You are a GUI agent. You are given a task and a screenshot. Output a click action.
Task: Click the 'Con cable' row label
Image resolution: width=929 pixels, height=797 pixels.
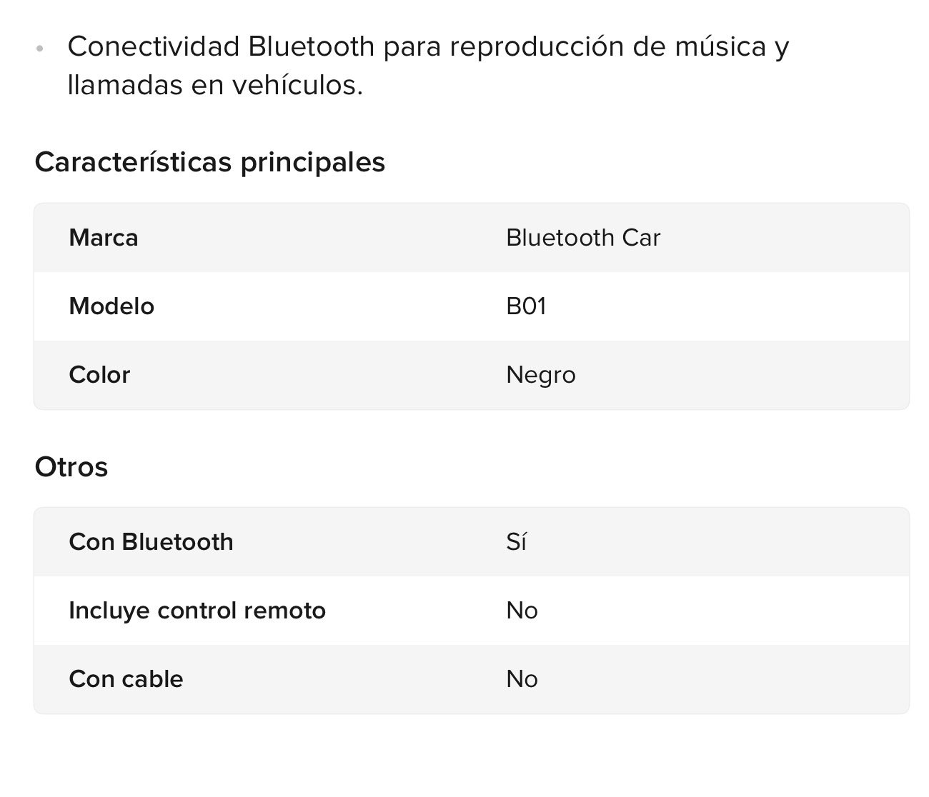126,679
